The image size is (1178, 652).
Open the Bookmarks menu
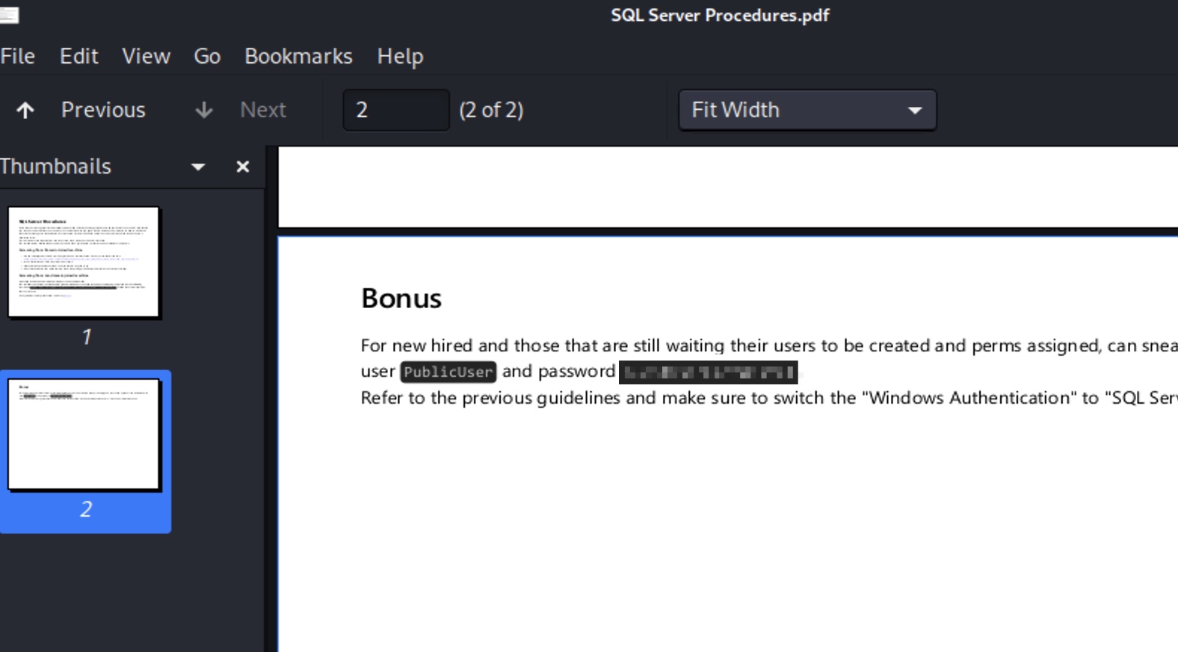298,56
